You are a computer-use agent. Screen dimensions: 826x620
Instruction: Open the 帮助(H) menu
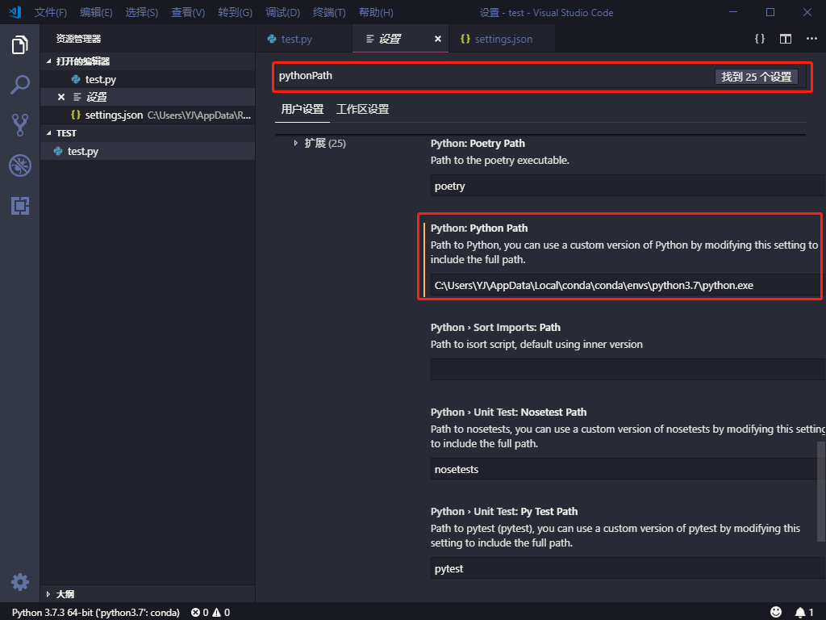point(374,12)
